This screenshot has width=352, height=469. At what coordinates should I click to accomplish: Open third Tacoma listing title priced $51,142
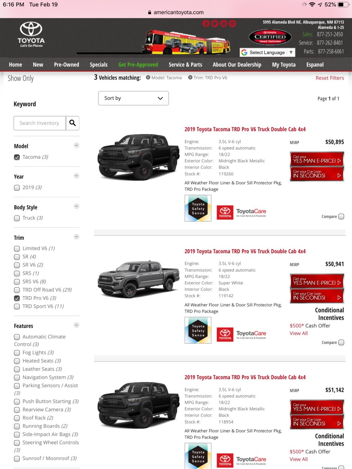245,377
